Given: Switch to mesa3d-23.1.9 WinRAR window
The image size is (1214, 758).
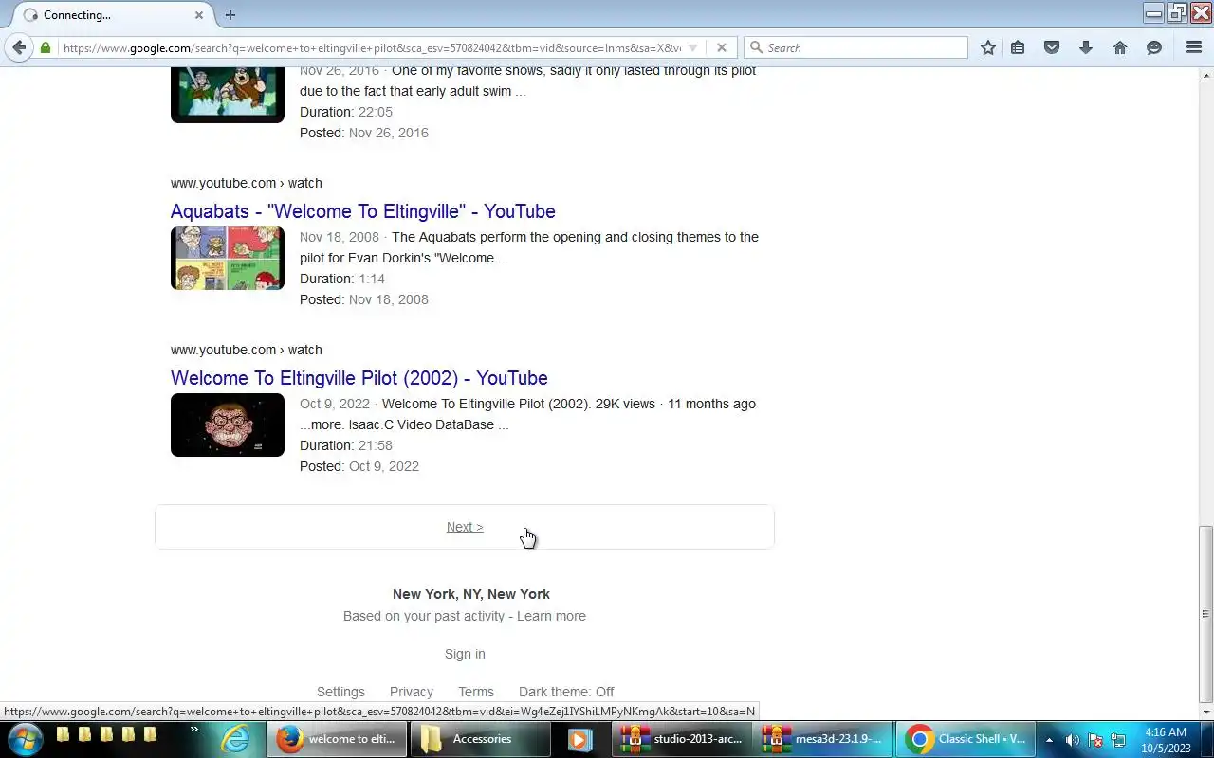Looking at the screenshot, I should pyautogui.click(x=823, y=739).
